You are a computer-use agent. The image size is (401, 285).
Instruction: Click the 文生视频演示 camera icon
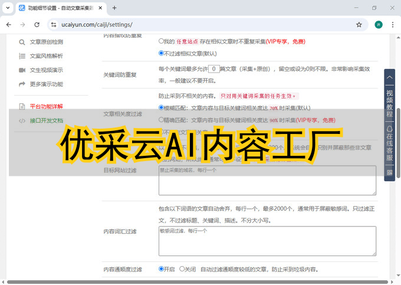coord(22,70)
